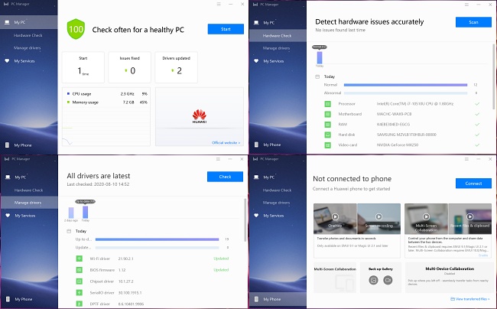Open the Official website link
The image size is (497, 309).
[x=226, y=142]
